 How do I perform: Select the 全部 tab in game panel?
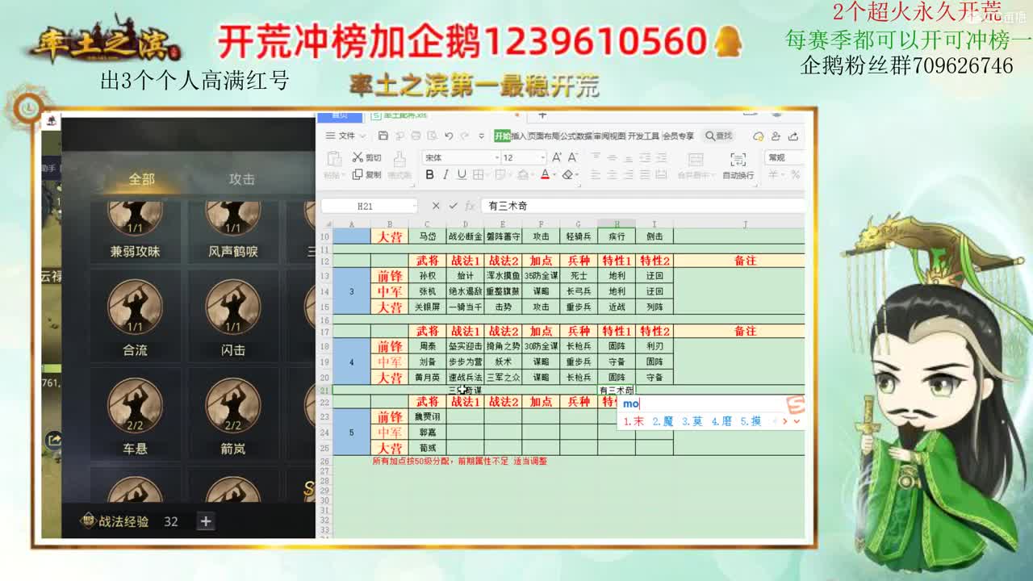click(x=141, y=179)
